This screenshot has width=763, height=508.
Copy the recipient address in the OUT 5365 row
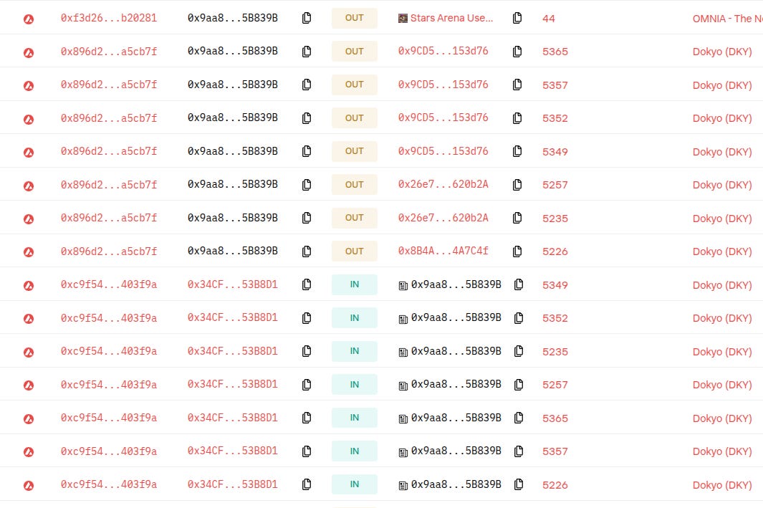[517, 51]
